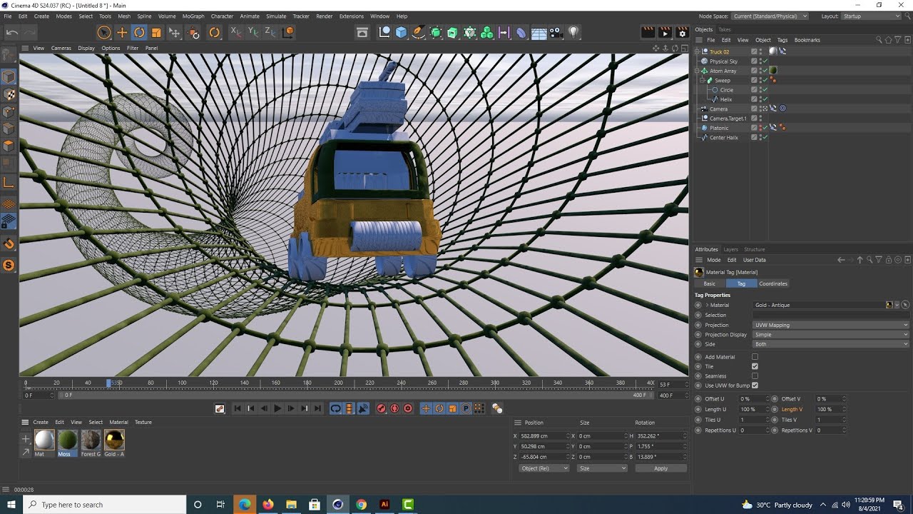Click the Make Editable icon in left palette
Viewport: 913px width, 514px height.
click(x=9, y=55)
